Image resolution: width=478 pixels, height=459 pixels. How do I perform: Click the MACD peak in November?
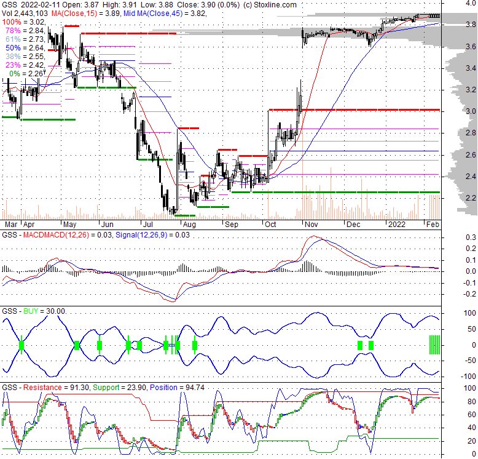(313, 237)
